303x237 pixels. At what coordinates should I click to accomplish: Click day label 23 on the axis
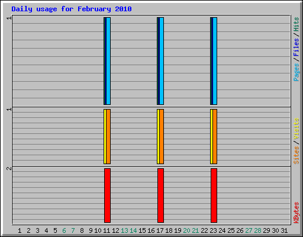pos(213,230)
